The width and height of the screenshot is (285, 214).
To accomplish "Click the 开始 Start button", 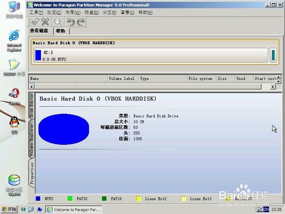I will point(9,209).
